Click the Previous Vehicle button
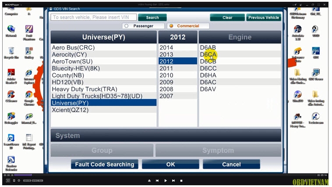Viewport: 332px width, 187px height. click(264, 18)
